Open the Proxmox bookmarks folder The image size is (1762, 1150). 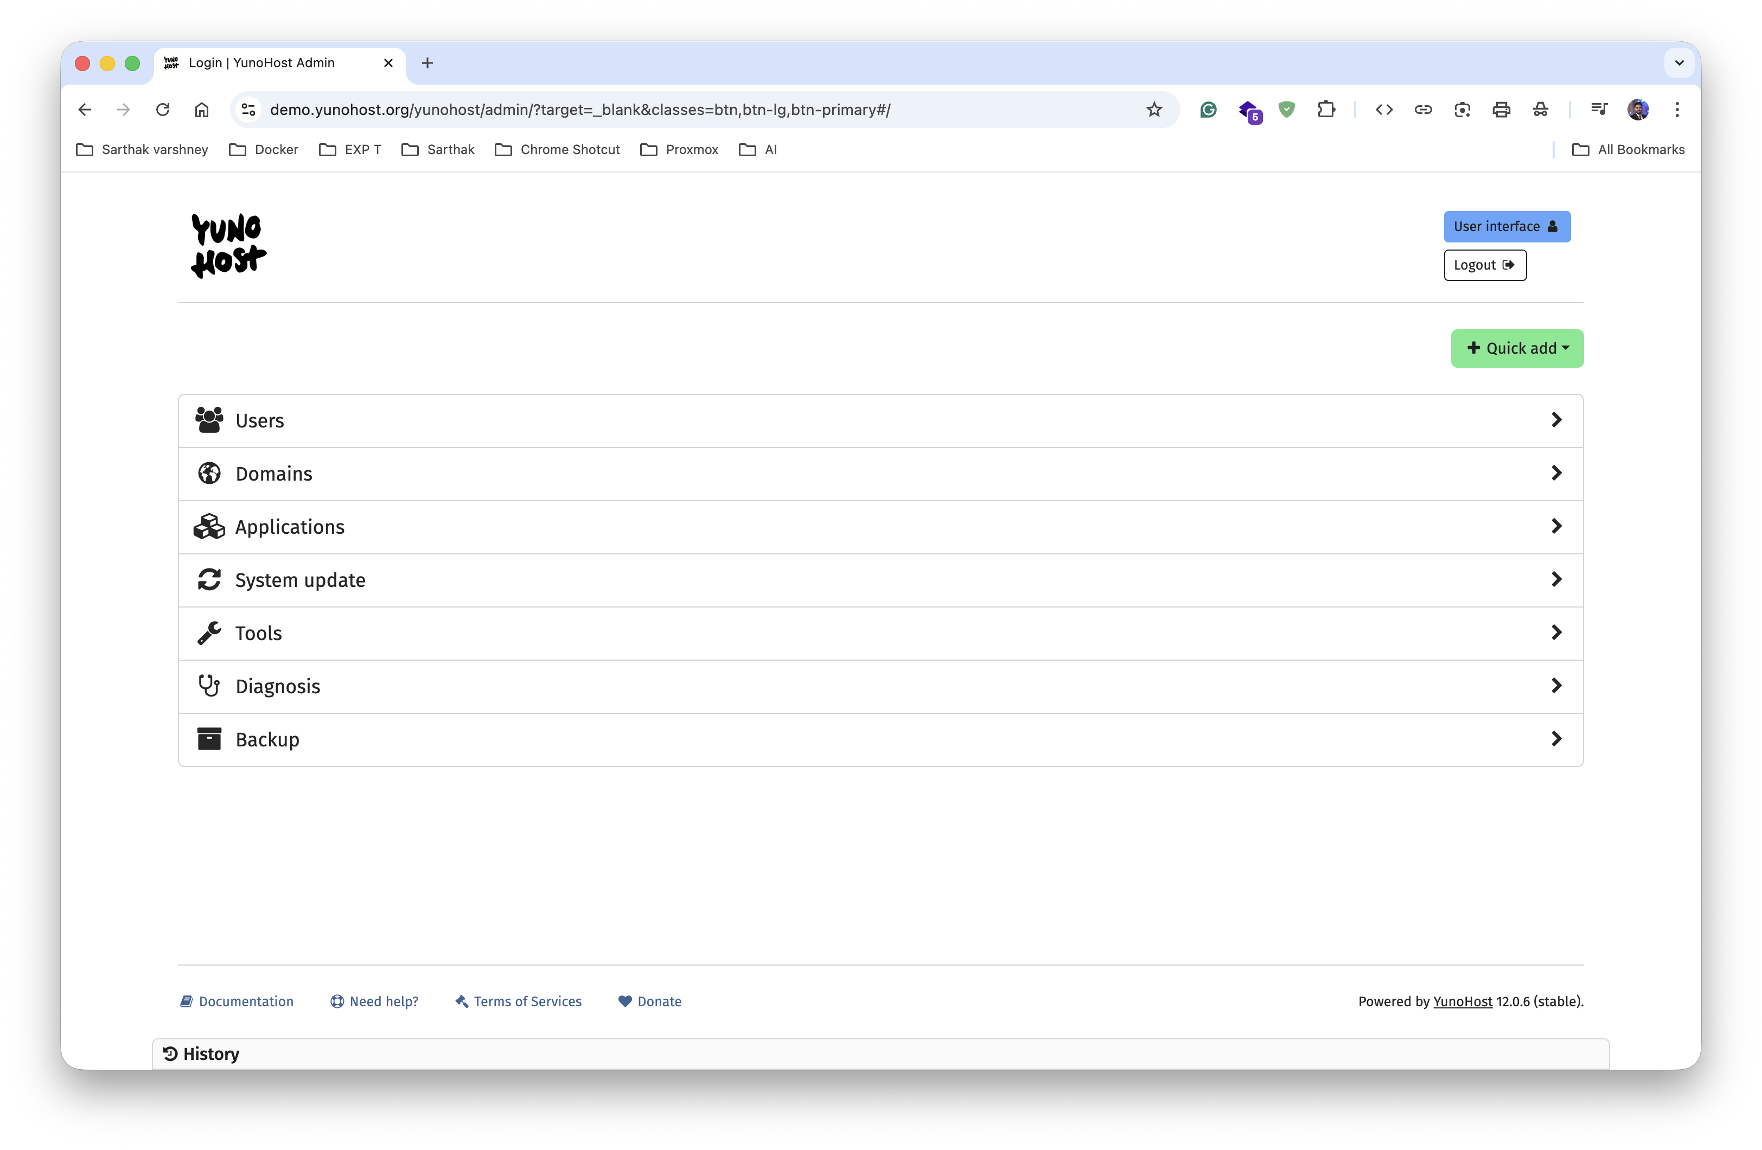click(679, 150)
